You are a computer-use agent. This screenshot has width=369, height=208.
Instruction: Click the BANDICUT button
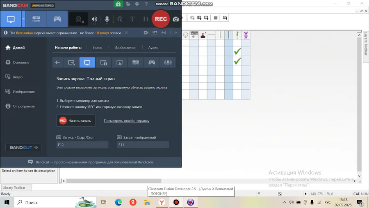[23, 148]
